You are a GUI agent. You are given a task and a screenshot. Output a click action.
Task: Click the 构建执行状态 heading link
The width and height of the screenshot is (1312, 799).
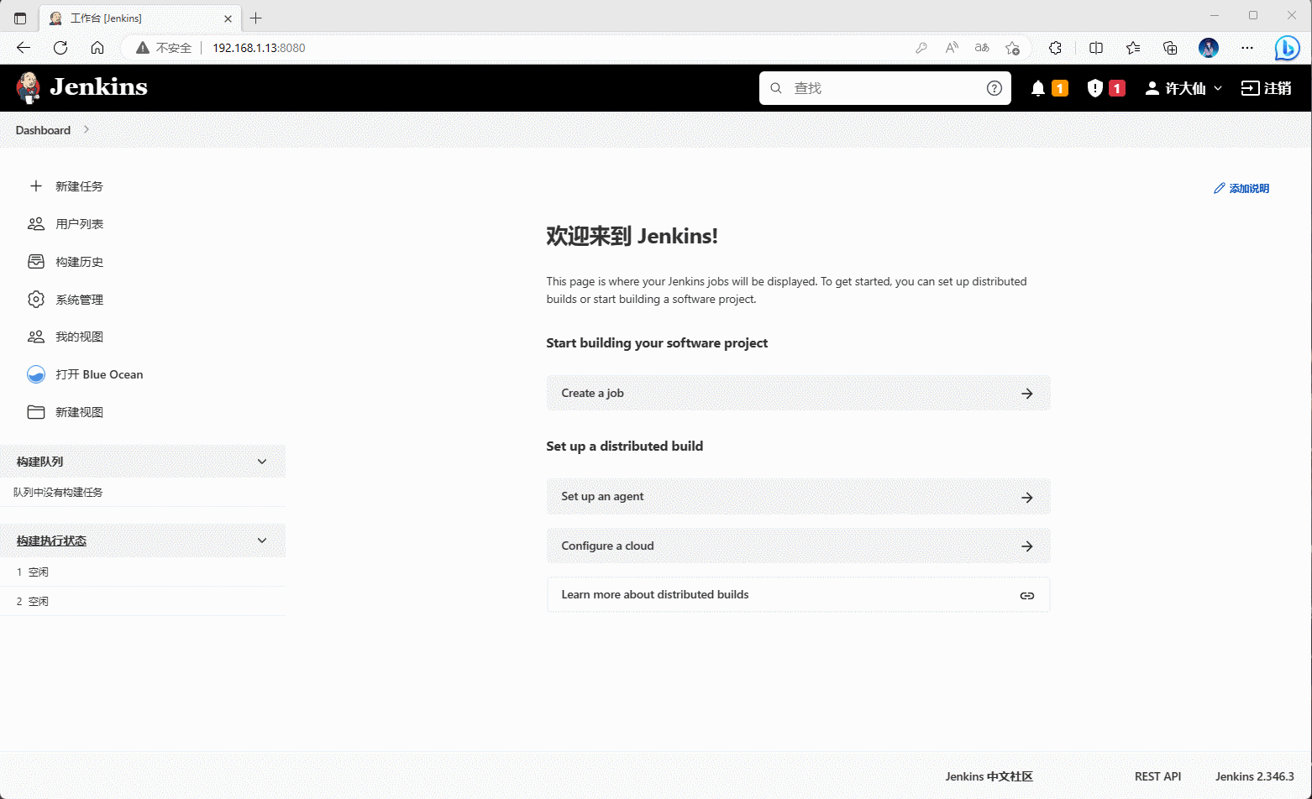(x=51, y=540)
